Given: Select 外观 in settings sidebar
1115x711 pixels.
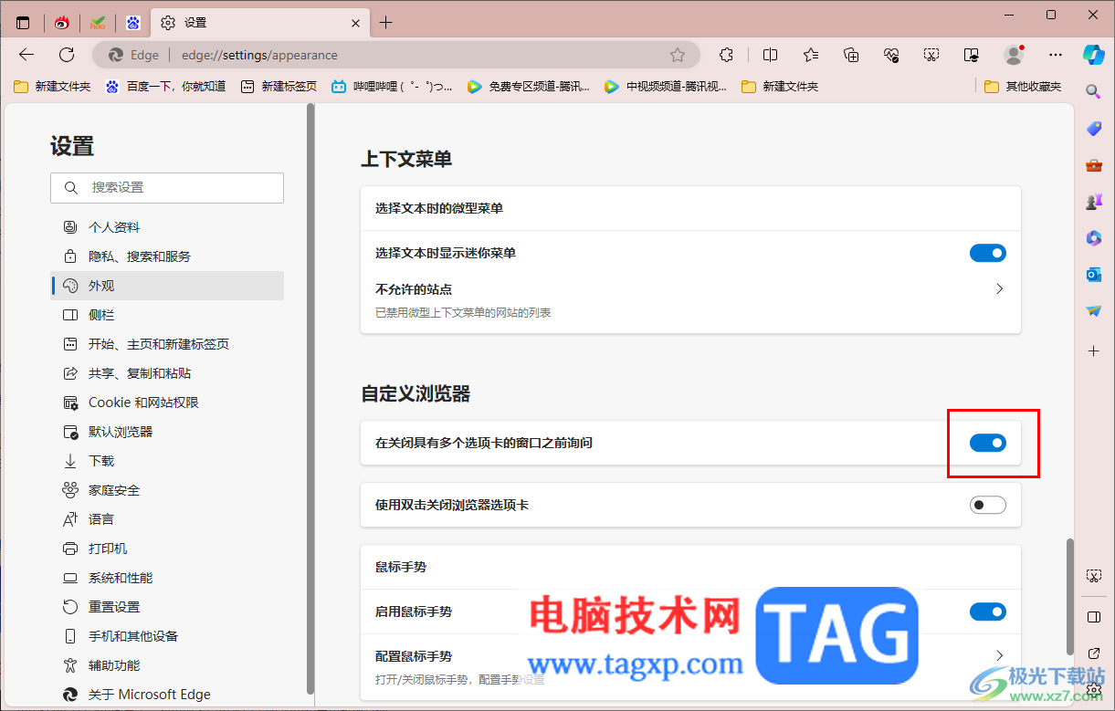Looking at the screenshot, I should pyautogui.click(x=167, y=286).
